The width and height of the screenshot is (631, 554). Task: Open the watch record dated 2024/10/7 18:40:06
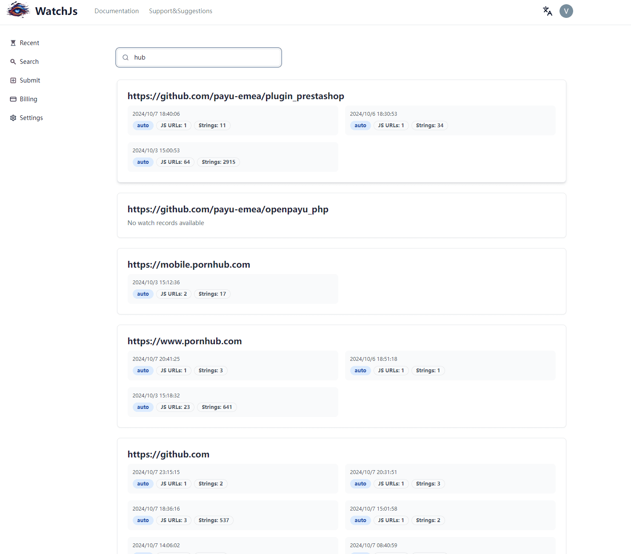(x=233, y=120)
